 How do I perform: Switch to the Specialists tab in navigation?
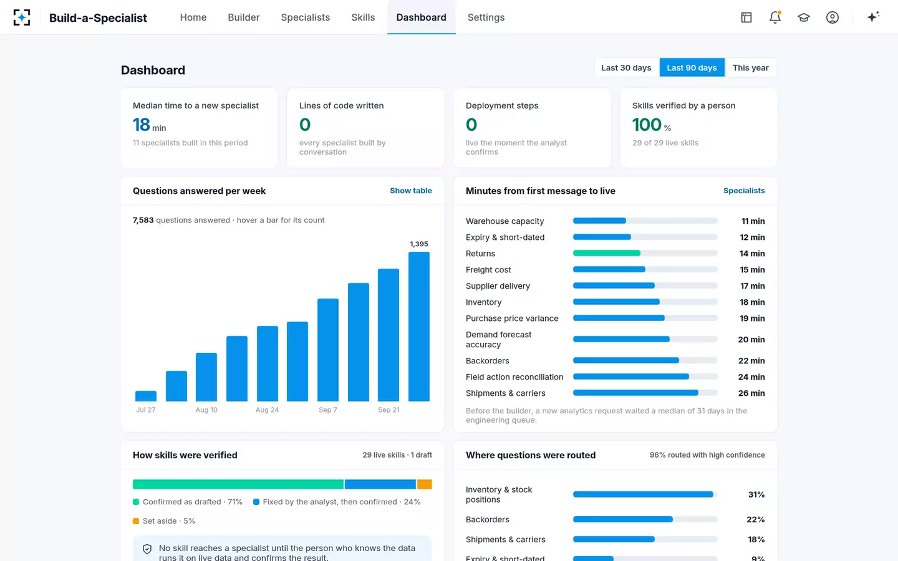306,17
